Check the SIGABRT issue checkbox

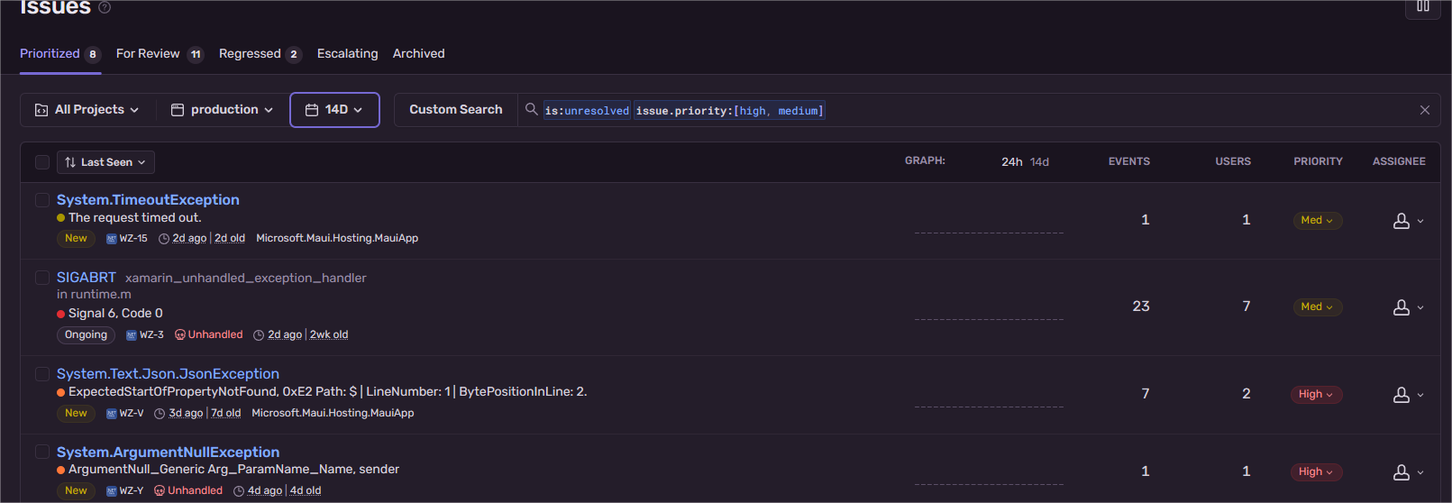pos(42,277)
